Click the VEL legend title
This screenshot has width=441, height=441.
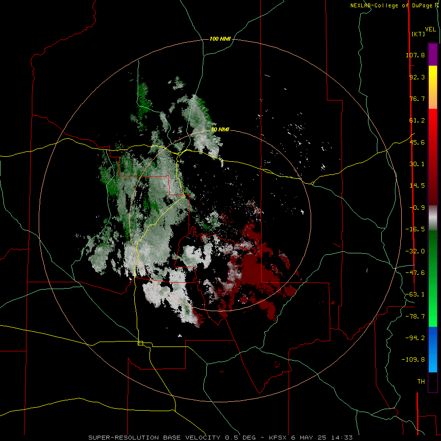(430, 29)
